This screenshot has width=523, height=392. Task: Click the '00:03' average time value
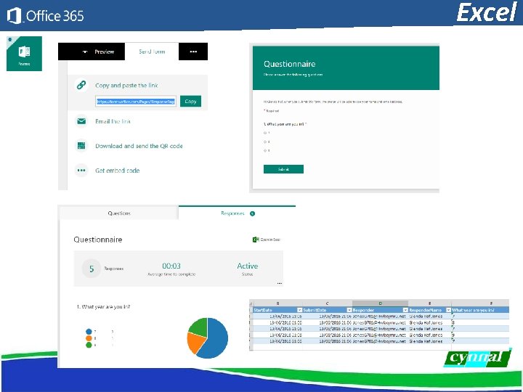pos(171,266)
